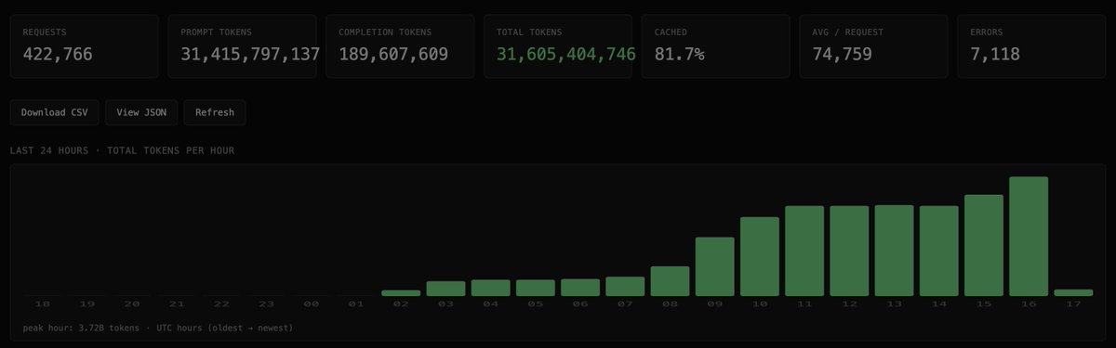The image size is (1116, 348).
Task: Refresh the dashboard data
Action: tap(215, 112)
